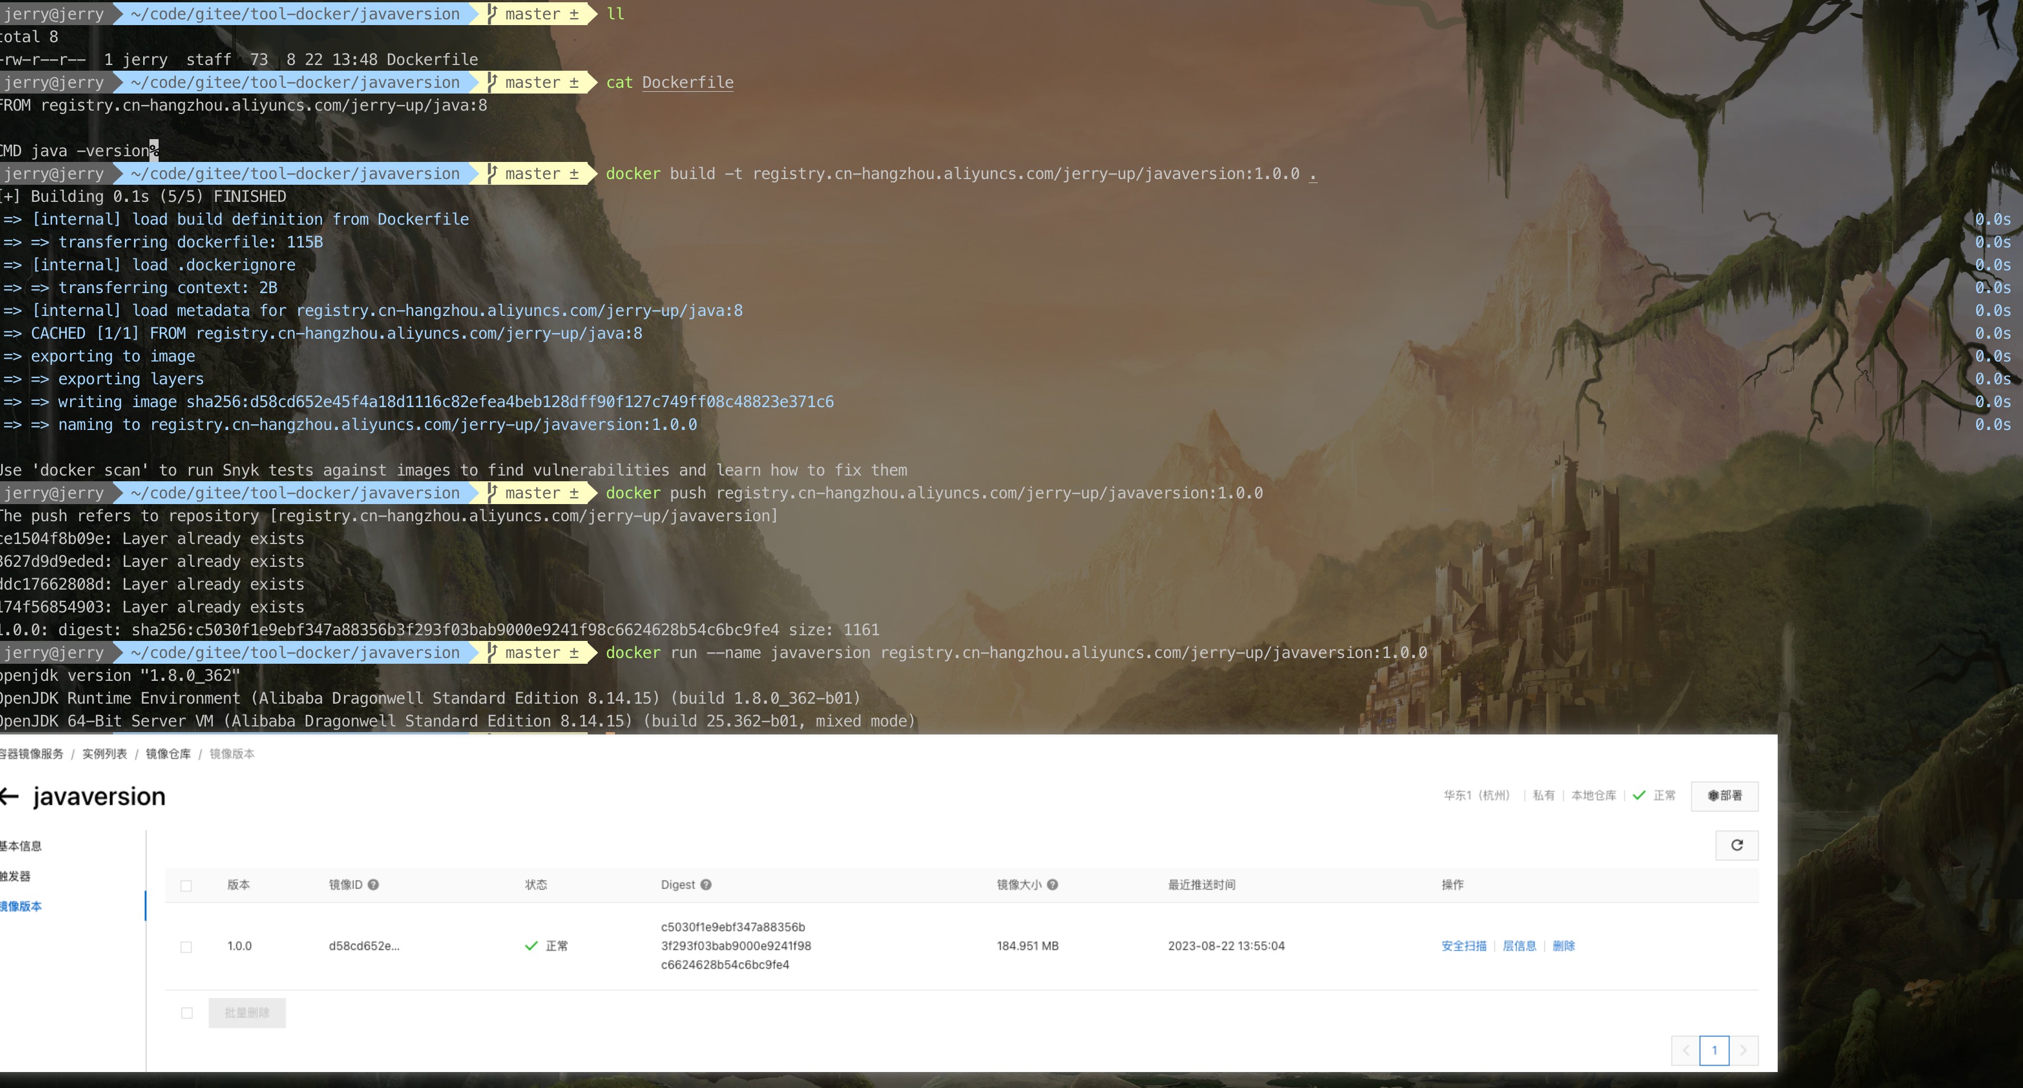
Task: Open the 基本信息 sidebar item
Action: coord(21,846)
